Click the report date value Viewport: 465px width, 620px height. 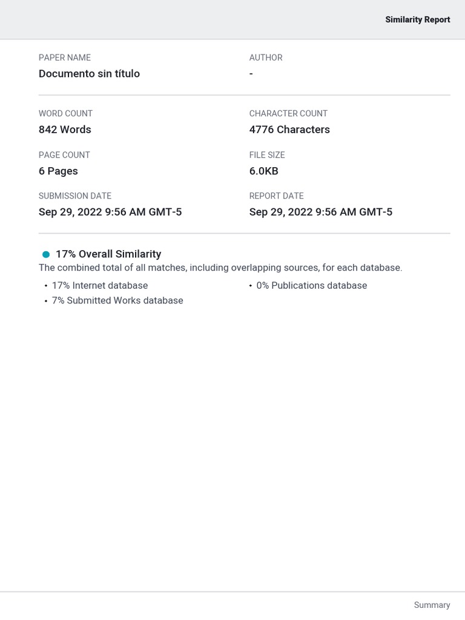click(321, 212)
